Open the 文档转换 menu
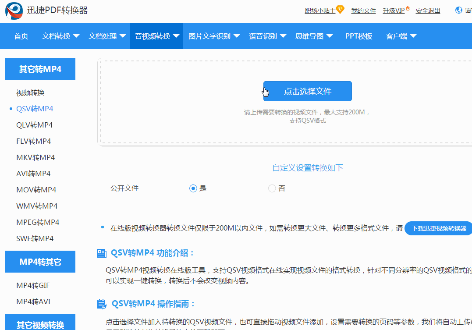This screenshot has width=472, height=330. coord(56,36)
